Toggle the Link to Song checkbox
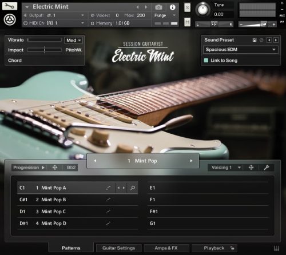This screenshot has width=286, height=255. 206,61
